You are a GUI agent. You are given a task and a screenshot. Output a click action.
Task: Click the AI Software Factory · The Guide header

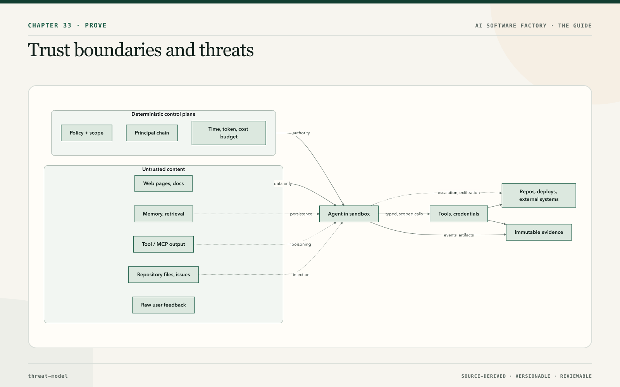tap(534, 26)
